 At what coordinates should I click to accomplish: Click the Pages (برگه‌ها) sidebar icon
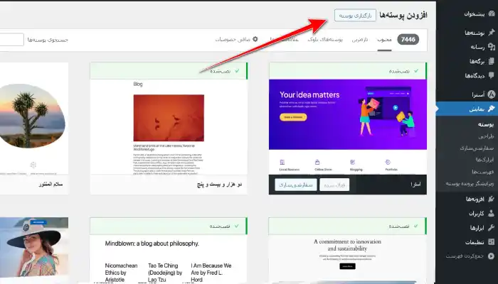coord(491,61)
